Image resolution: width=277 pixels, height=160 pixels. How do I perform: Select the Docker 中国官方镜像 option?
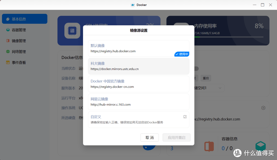pyautogui.click(x=139, y=84)
